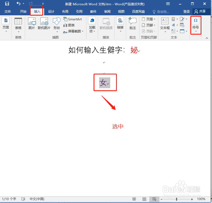This screenshot has width=212, height=203.
Task: Switch to the 开始 tab
Action: pos(23,12)
